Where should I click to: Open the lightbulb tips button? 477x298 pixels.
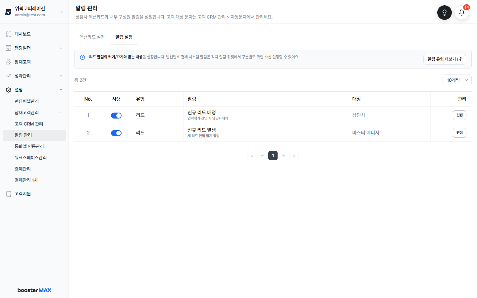[x=444, y=13]
